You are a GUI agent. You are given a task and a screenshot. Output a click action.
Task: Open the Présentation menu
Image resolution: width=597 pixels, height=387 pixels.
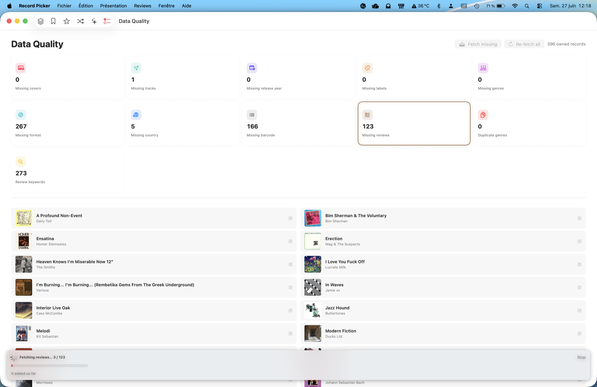113,6
